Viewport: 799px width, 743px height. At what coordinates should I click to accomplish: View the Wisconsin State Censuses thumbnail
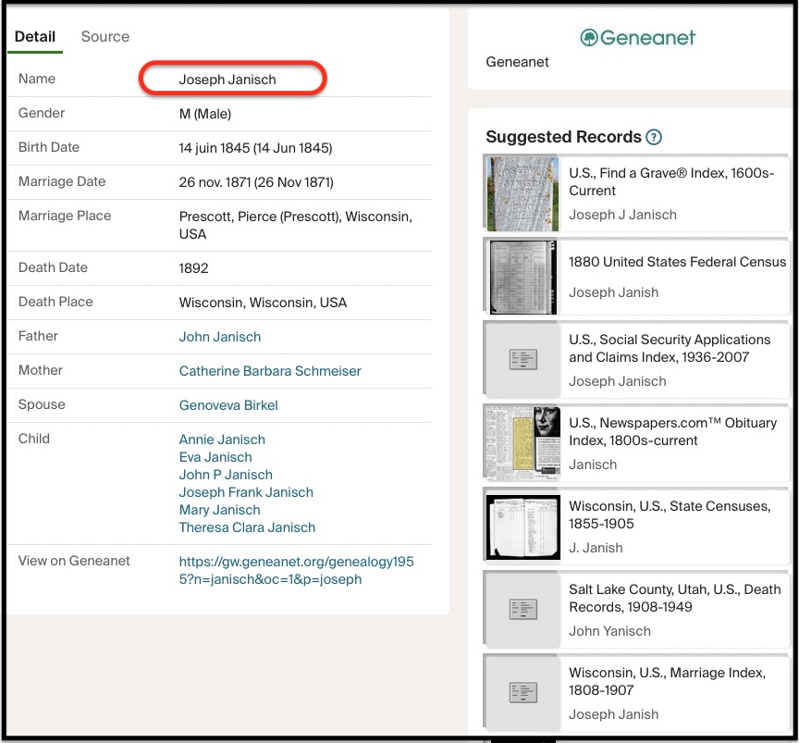[x=522, y=527]
